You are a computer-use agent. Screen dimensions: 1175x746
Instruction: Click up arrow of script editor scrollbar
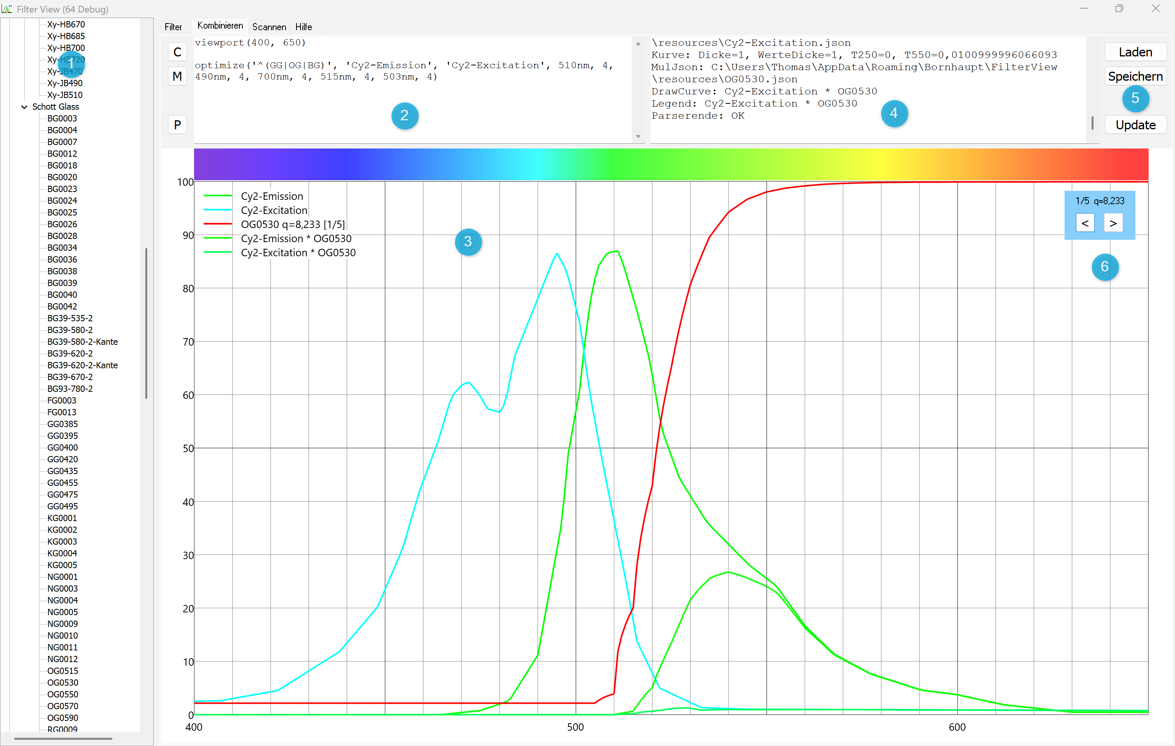[x=638, y=43]
